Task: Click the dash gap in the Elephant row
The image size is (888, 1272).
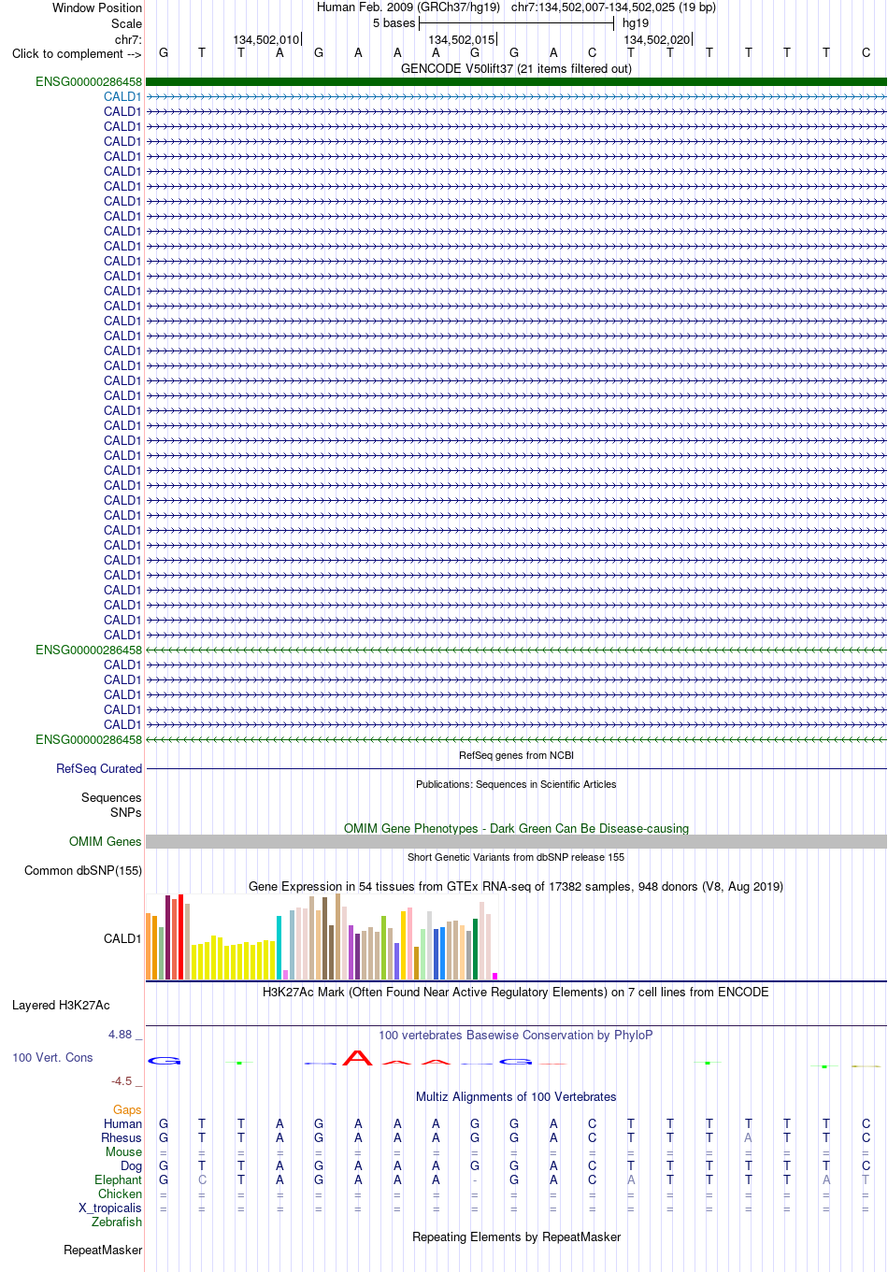Action: [475, 1179]
